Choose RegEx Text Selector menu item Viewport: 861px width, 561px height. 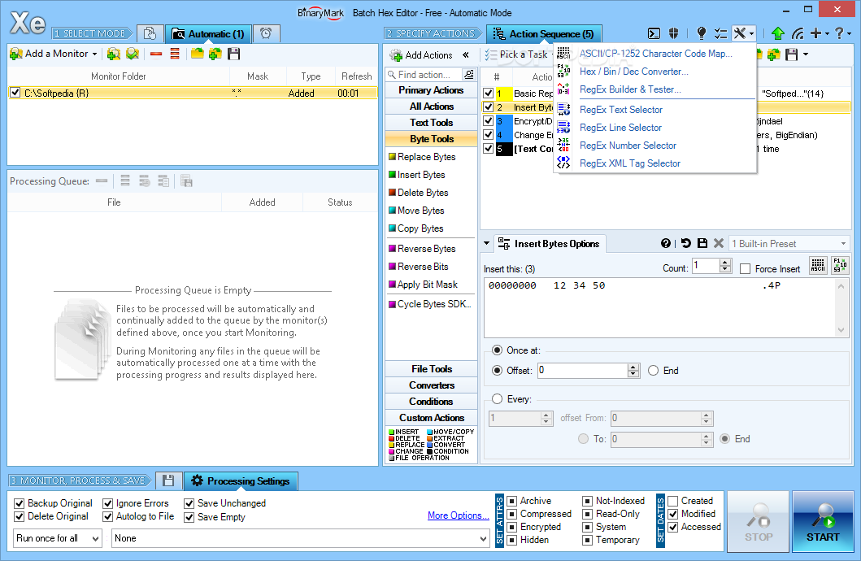[621, 109]
